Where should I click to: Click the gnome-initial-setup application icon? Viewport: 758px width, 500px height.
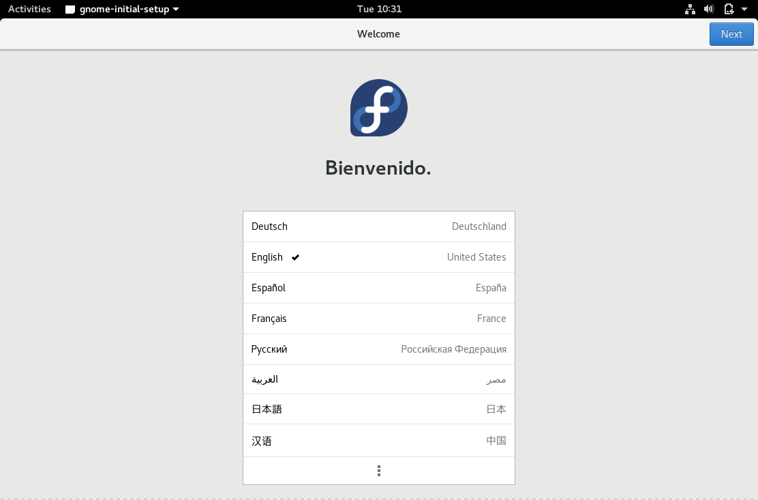69,9
